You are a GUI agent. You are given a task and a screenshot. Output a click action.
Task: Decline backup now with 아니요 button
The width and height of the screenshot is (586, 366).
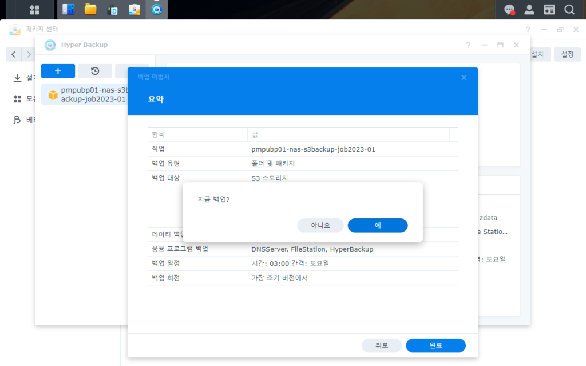pos(320,225)
